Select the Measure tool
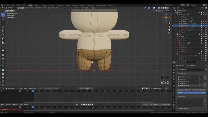The height and width of the screenshot is (117, 208). 3,43
